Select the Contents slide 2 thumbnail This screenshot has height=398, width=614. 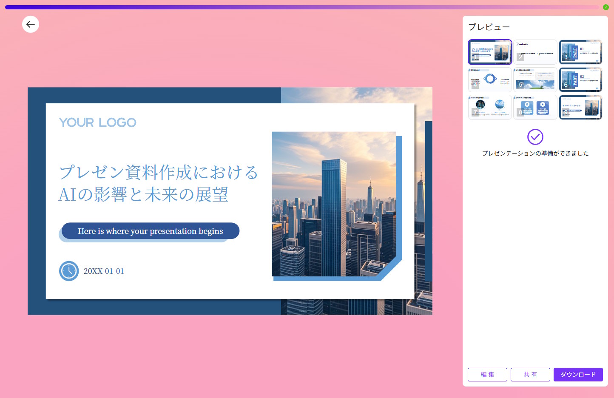(x=535, y=52)
